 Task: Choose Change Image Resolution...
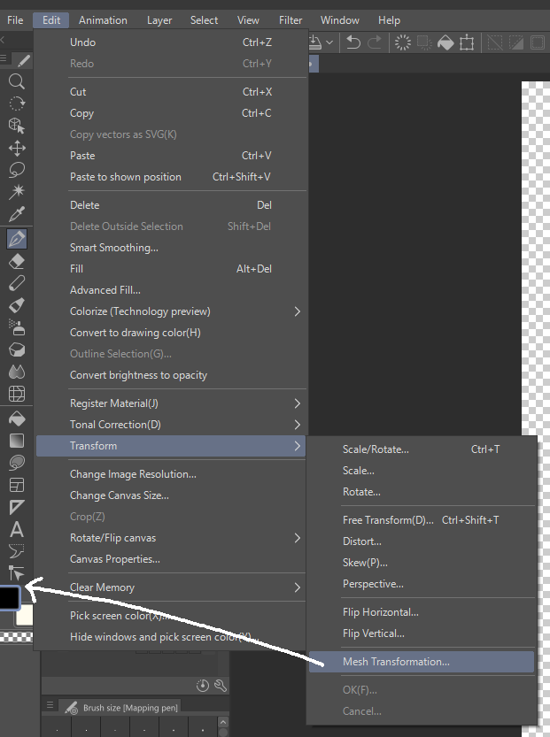pyautogui.click(x=171, y=474)
